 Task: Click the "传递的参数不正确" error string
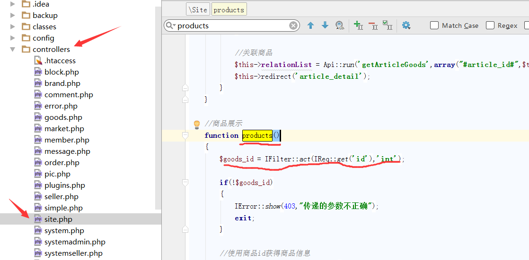[x=335, y=206]
